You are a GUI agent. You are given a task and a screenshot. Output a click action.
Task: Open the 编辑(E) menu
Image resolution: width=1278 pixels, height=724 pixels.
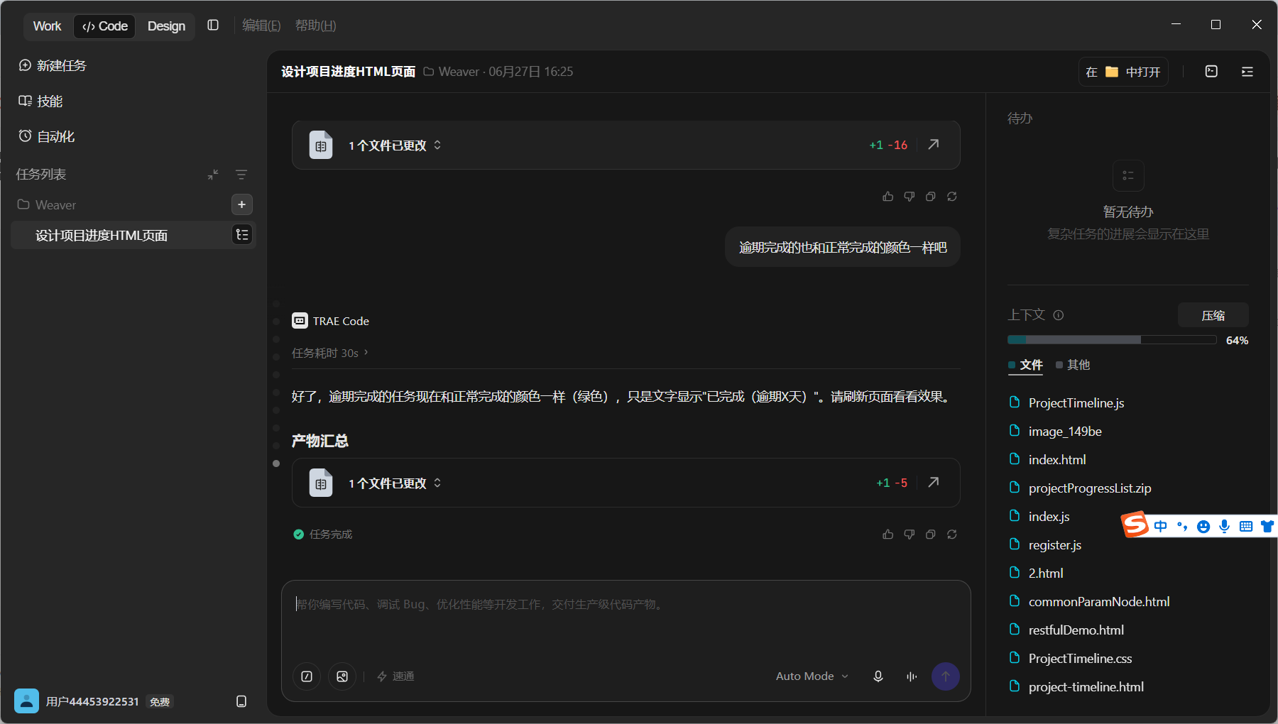(261, 26)
